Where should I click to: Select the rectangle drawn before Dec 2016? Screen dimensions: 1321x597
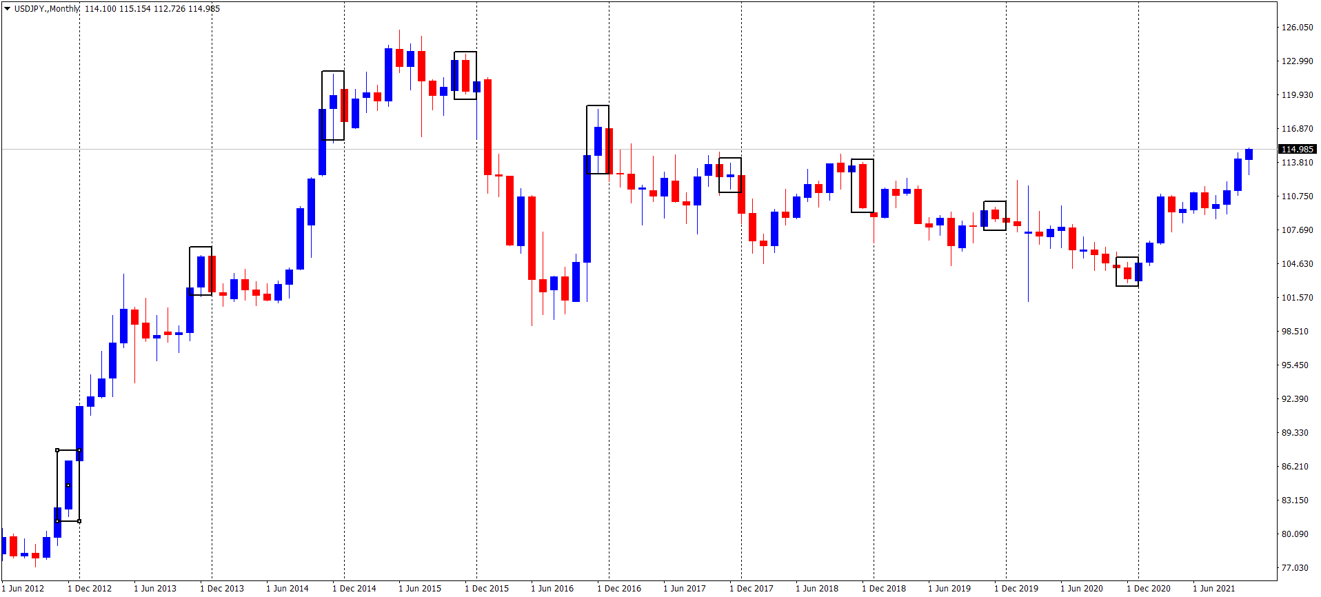click(x=598, y=105)
